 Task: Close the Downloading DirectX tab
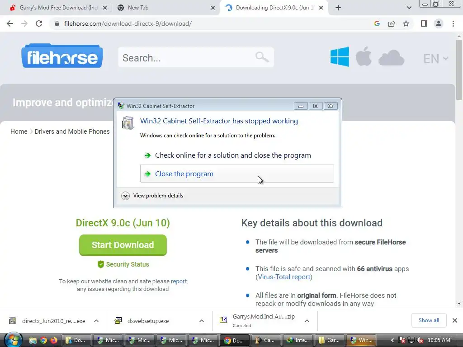tap(321, 8)
